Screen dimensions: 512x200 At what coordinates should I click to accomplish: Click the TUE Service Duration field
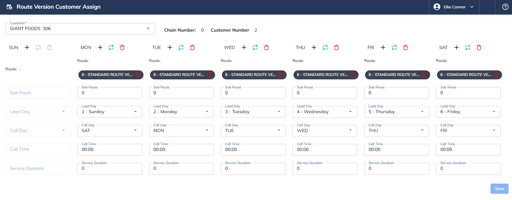(x=181, y=168)
